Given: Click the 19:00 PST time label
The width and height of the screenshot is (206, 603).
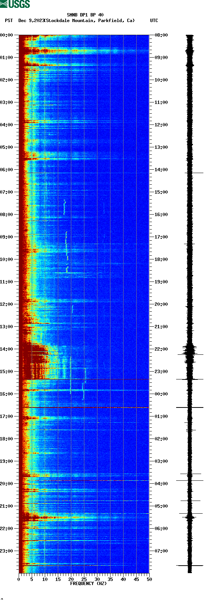Looking at the screenshot, I should coord(7,461).
